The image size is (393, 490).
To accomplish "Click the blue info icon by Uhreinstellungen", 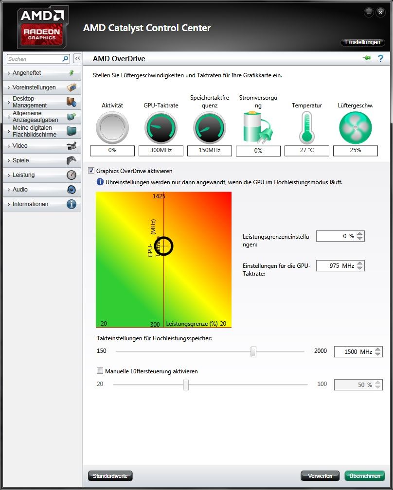I will coord(100,182).
